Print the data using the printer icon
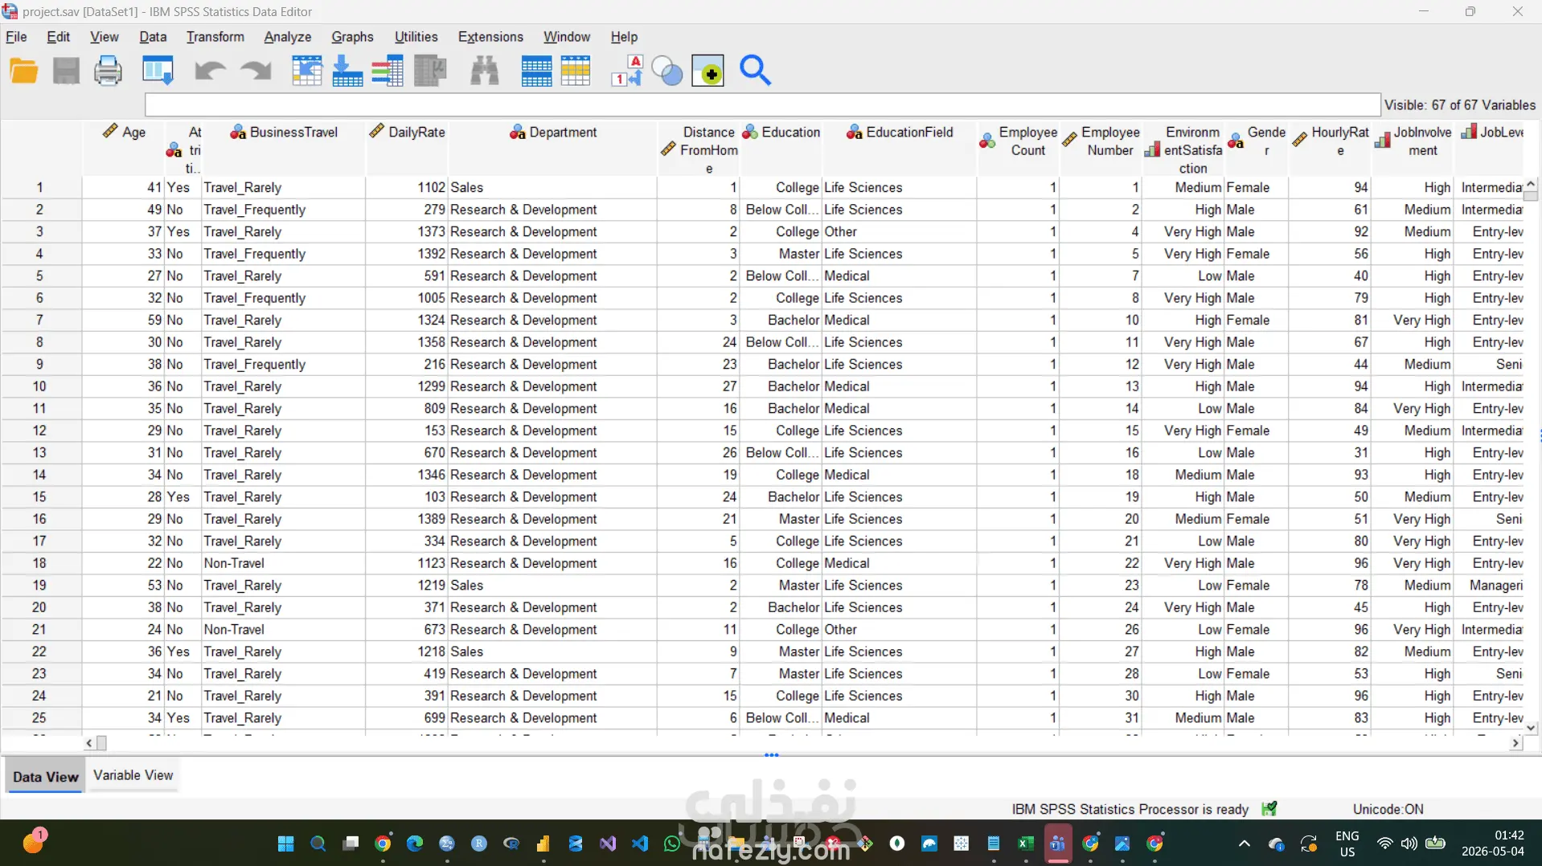The width and height of the screenshot is (1542, 866). 108,71
